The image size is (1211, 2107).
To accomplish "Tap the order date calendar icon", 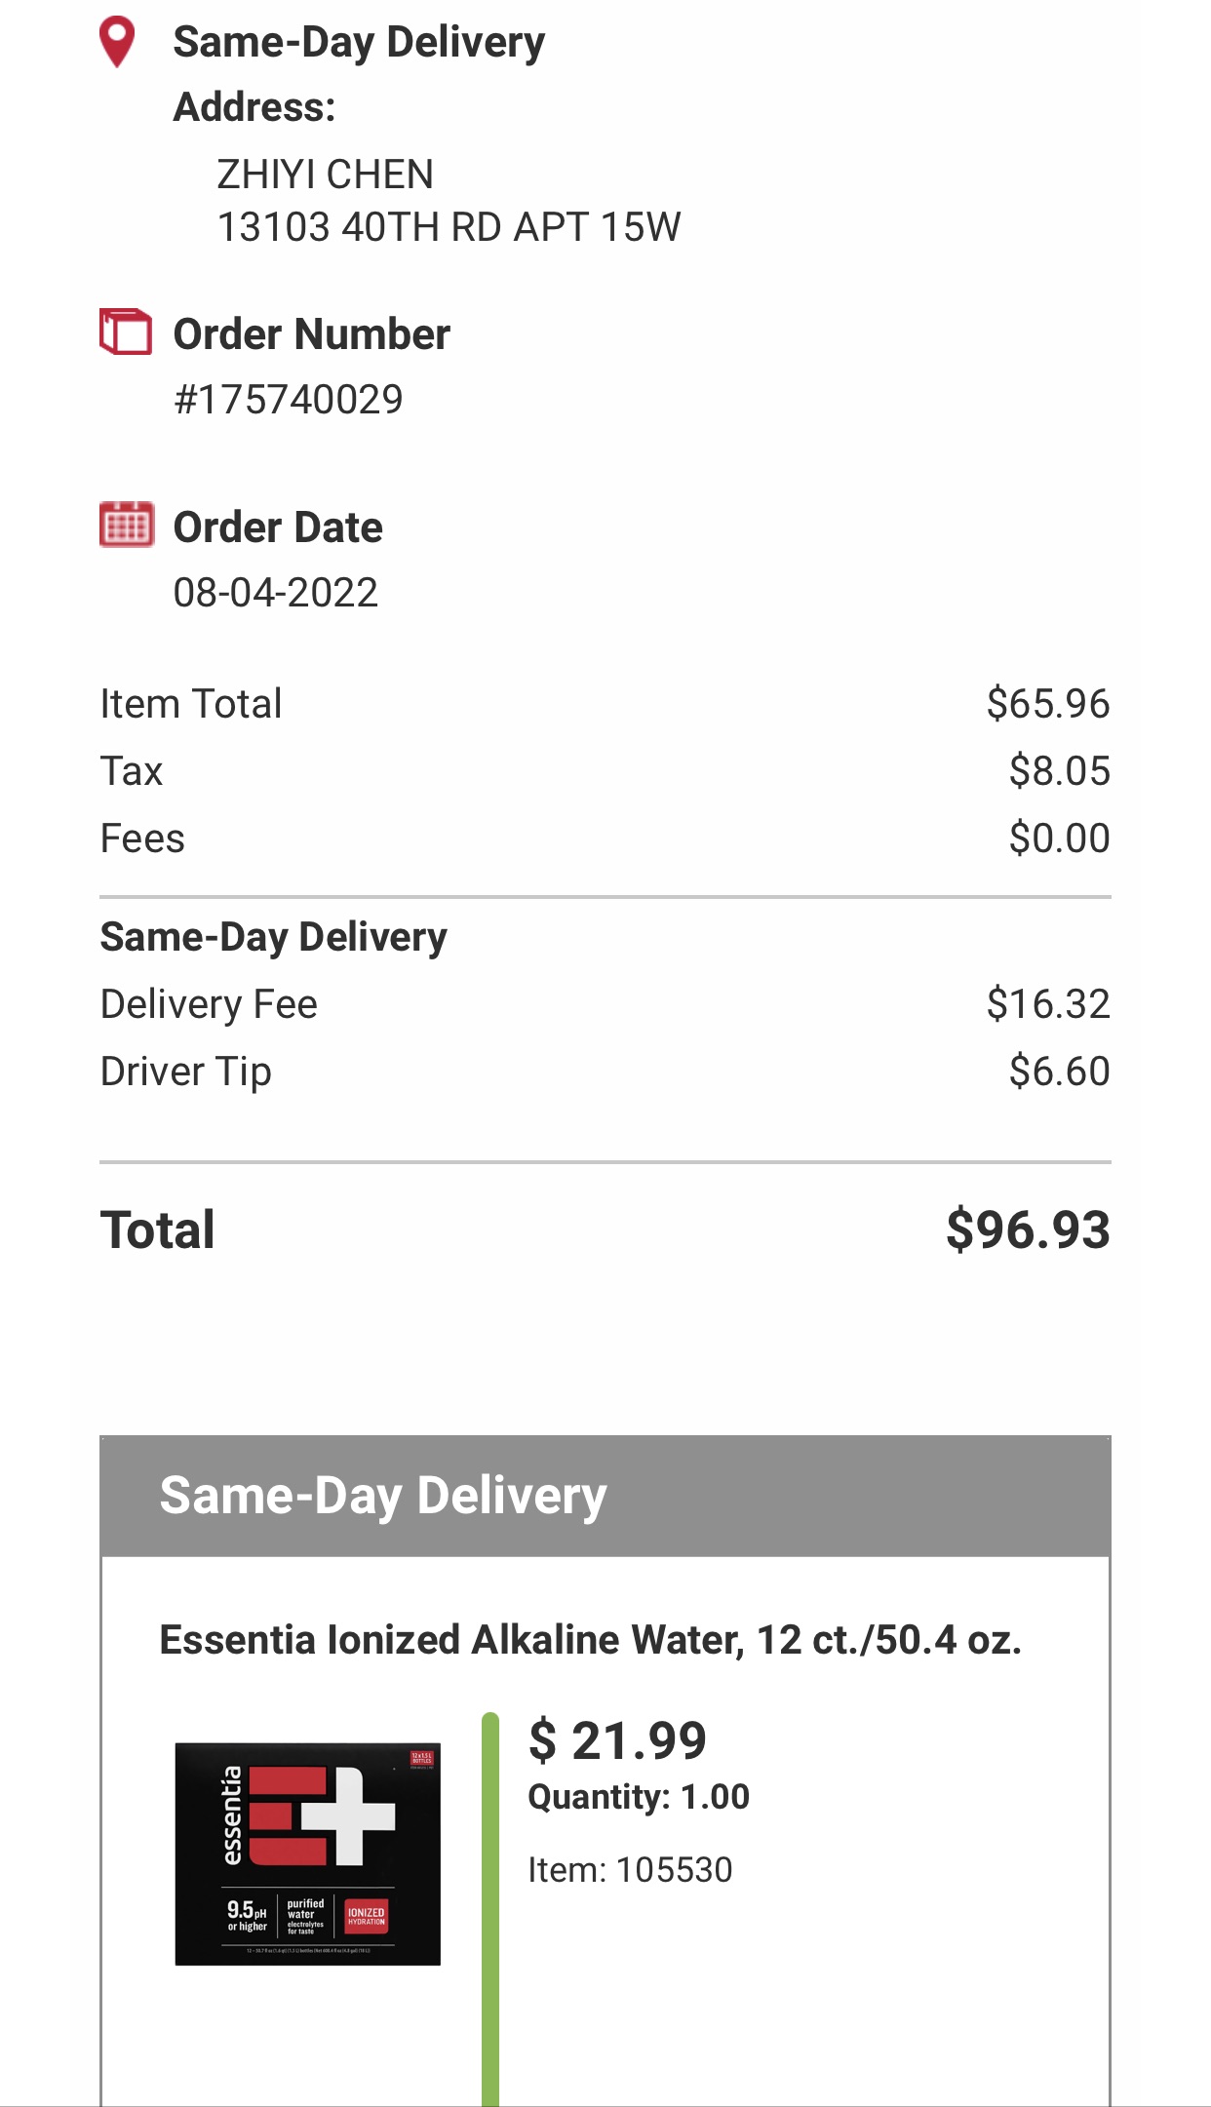I will (127, 525).
